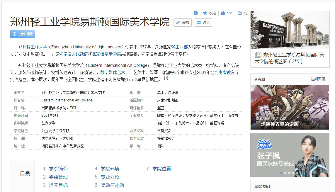Image resolution: width=335 pixels, height=192 pixels.
Task: Click the album picture icon beside caption
Action: point(258,55)
